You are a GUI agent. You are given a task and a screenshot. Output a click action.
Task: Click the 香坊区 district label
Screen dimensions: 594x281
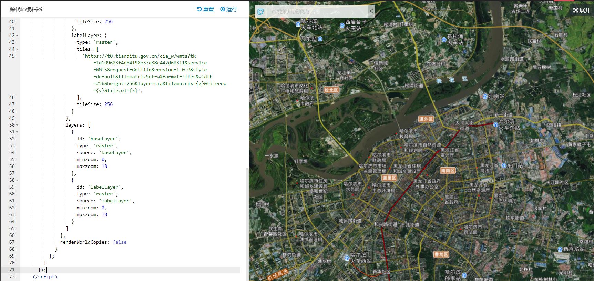(x=441, y=254)
